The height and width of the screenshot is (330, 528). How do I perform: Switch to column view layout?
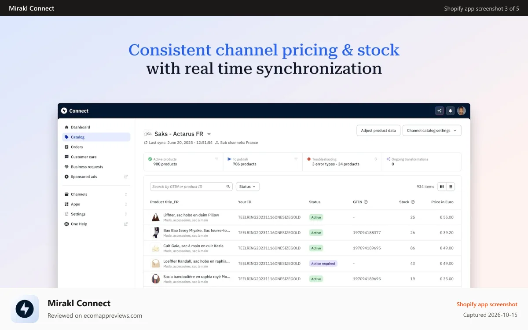442,187
